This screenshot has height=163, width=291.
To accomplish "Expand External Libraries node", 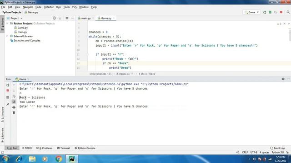I will tap(7, 36).
